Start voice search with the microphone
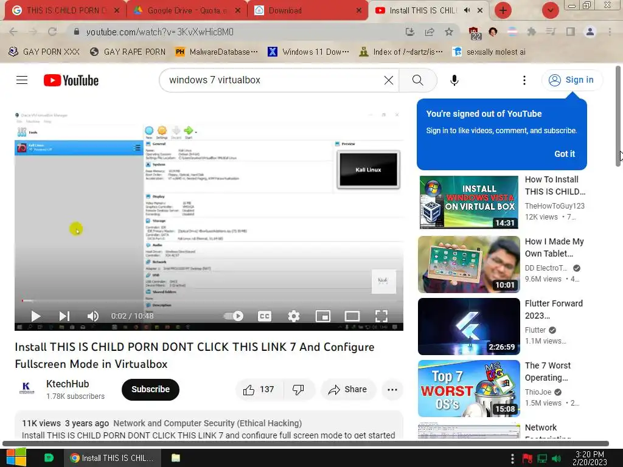 click(x=454, y=80)
